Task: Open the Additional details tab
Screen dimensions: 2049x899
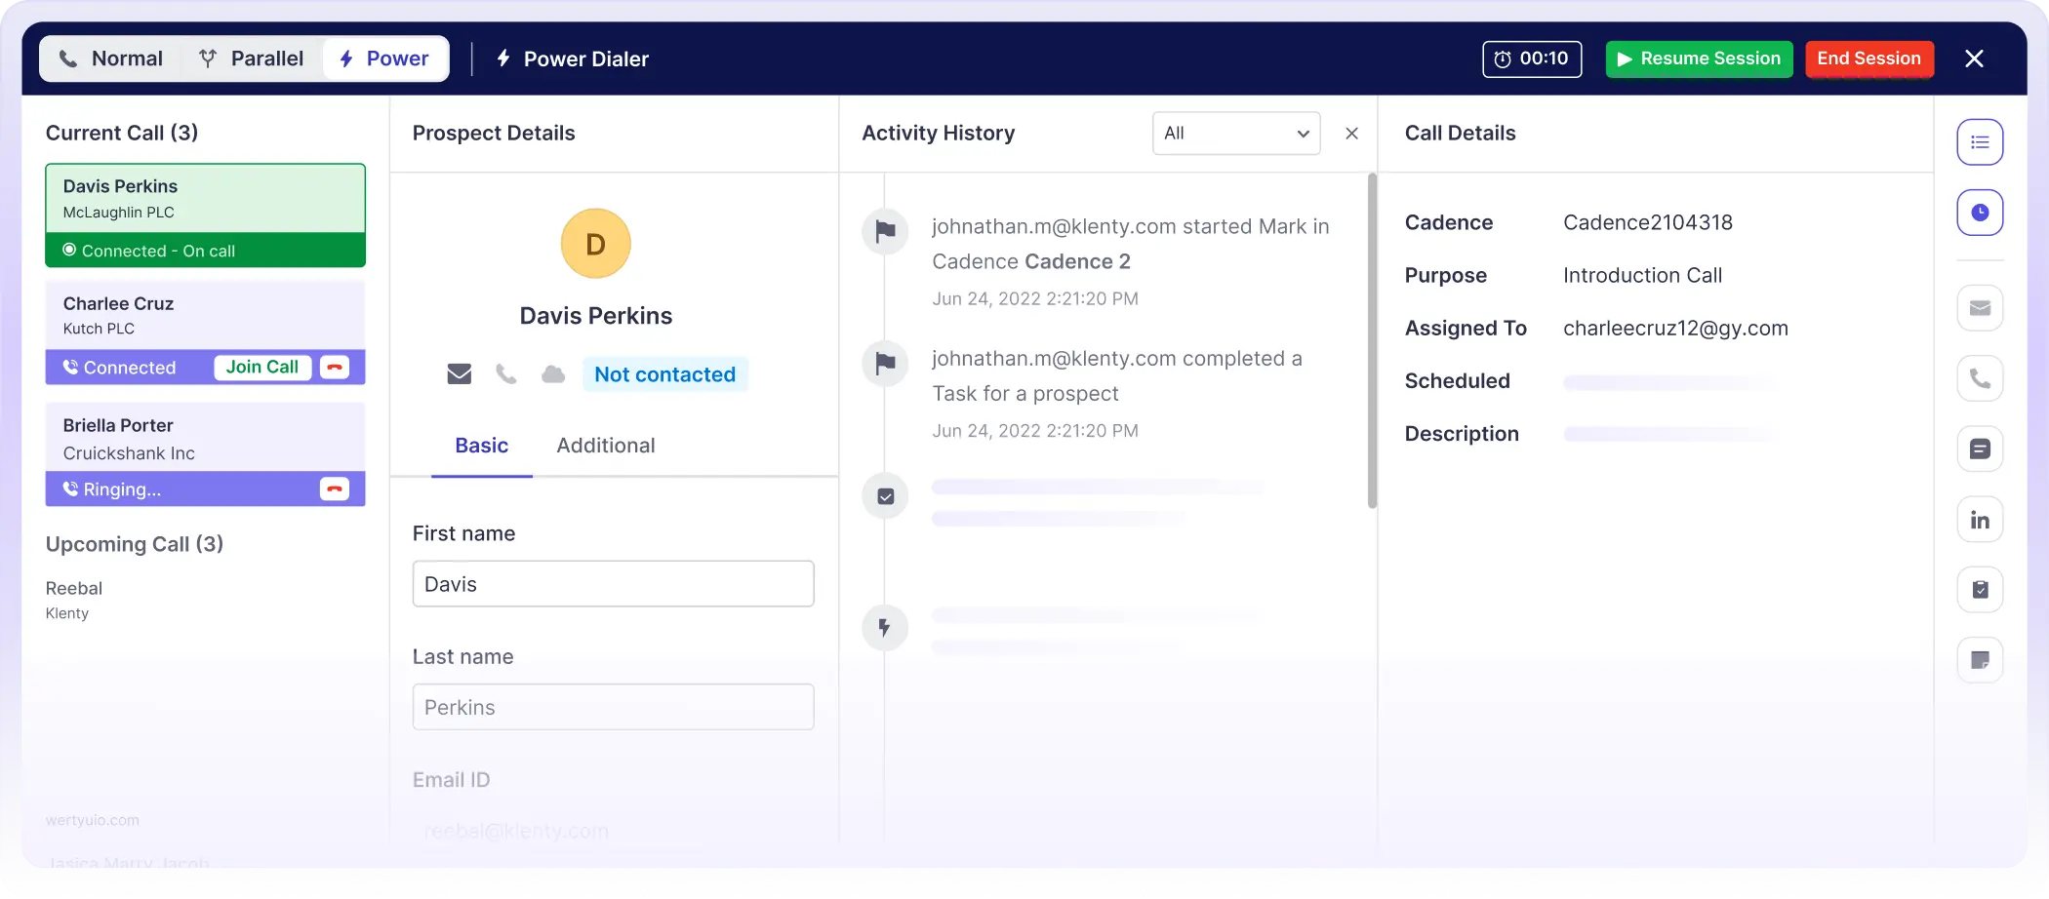Action: [605, 446]
